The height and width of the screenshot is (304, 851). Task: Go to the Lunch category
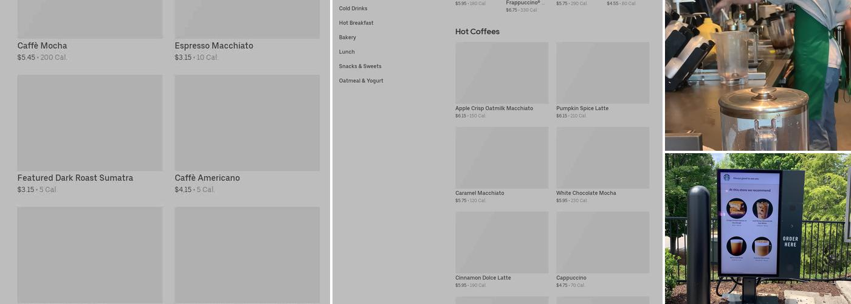[347, 52]
